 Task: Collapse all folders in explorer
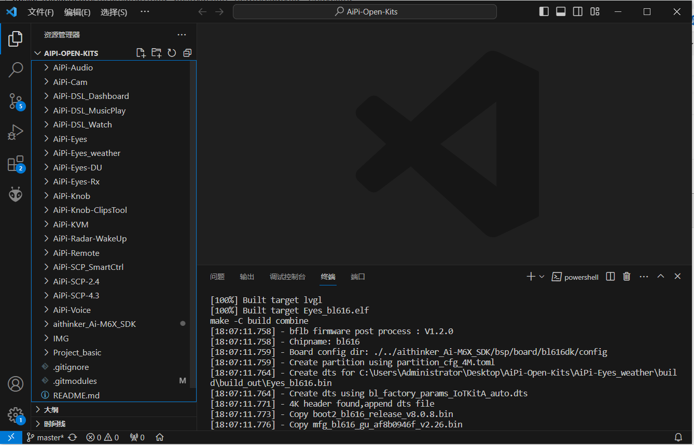click(187, 53)
